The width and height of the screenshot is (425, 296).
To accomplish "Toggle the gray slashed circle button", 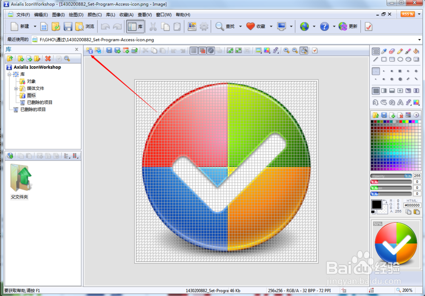I will tap(211, 51).
